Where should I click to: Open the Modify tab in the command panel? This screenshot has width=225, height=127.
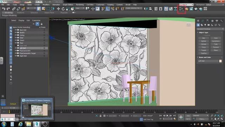click(x=202, y=21)
